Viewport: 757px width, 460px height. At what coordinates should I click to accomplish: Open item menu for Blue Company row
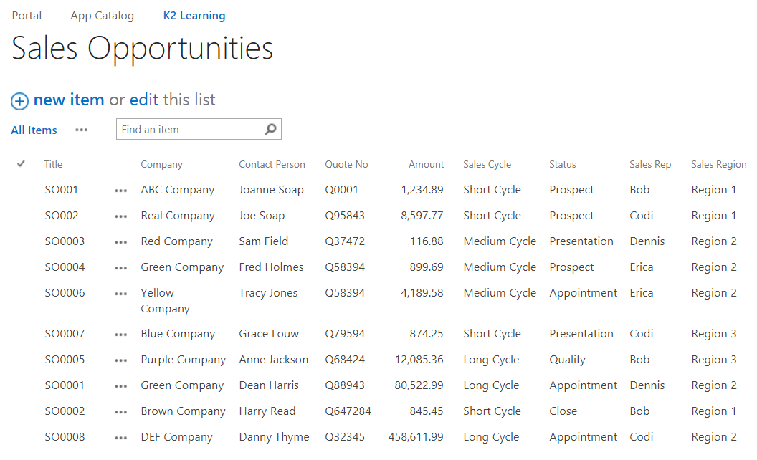(120, 335)
